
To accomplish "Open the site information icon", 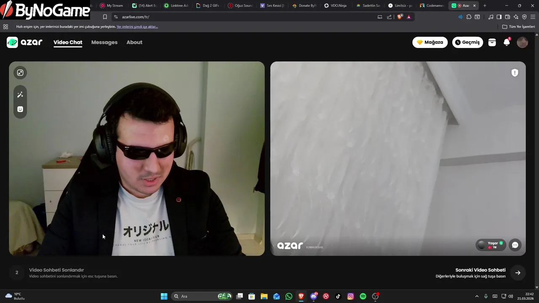I will click(116, 17).
